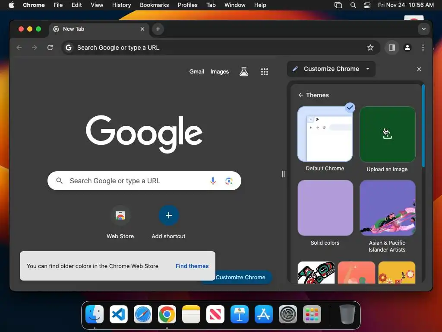Open Google Images link
The width and height of the screenshot is (442, 332).
point(220,72)
